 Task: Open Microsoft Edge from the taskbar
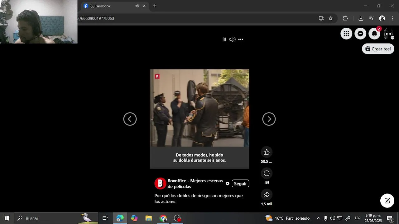coord(120,218)
